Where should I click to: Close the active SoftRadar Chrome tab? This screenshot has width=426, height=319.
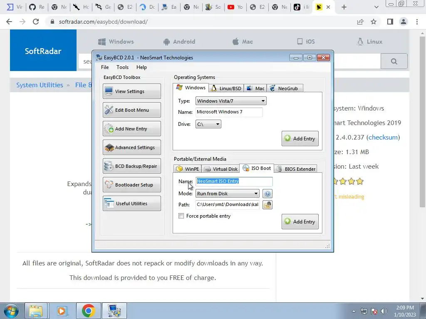tap(328, 7)
